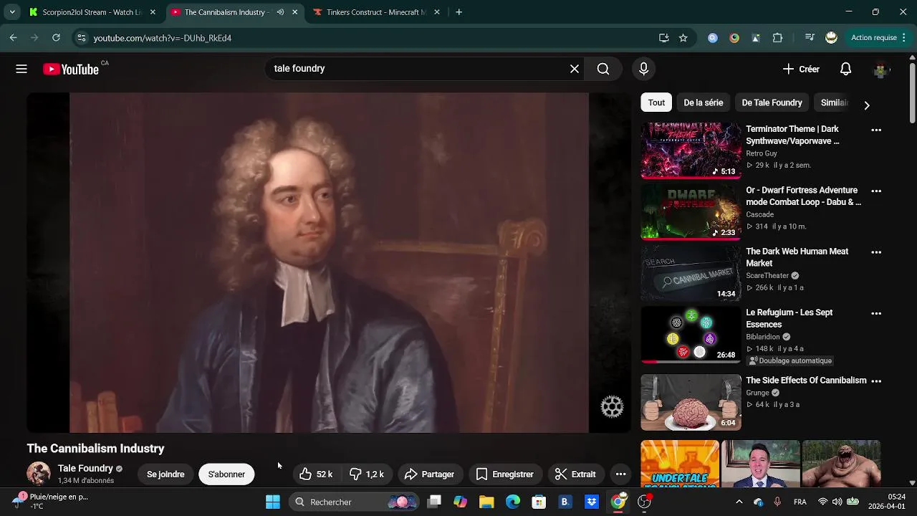
Task: Open options for Terminator Theme video
Action: coord(875,130)
